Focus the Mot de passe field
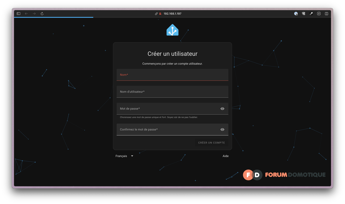345x204 pixels. tap(172, 109)
